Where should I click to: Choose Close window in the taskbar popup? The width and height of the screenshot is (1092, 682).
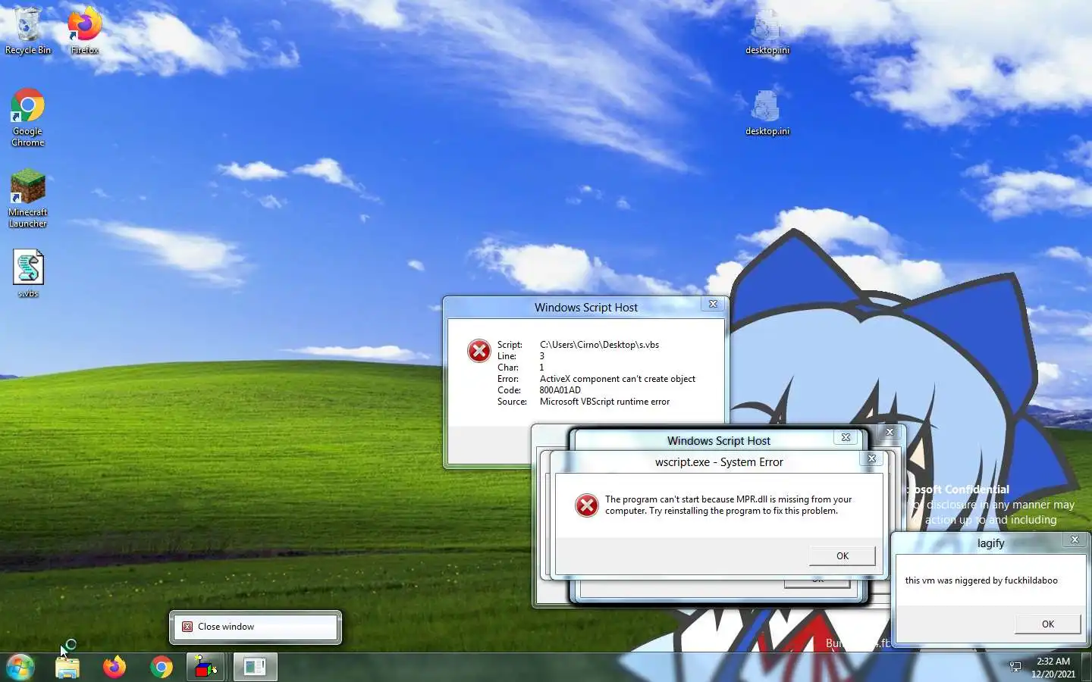tap(256, 627)
